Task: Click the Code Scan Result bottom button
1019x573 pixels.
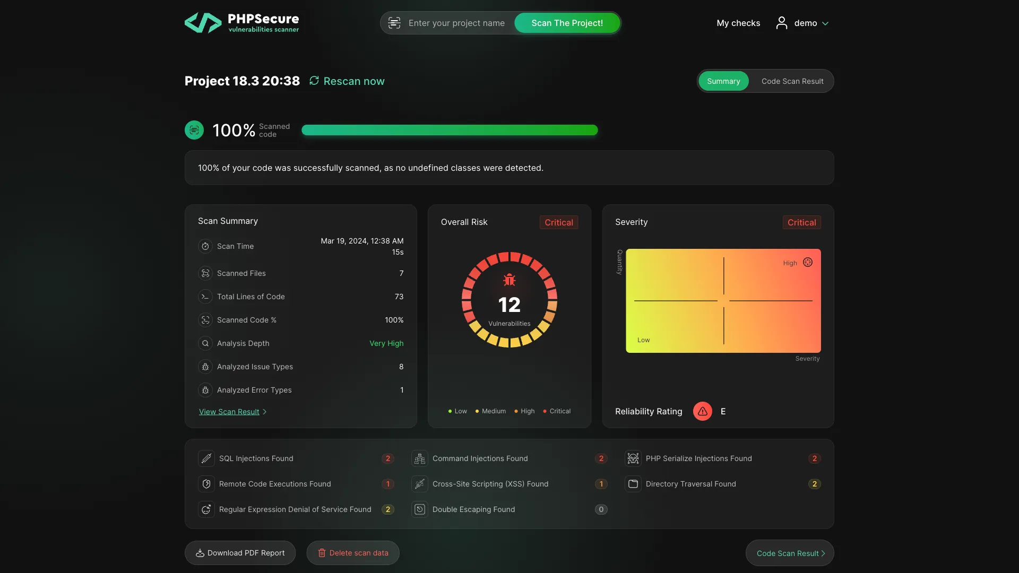Action: [x=789, y=553]
